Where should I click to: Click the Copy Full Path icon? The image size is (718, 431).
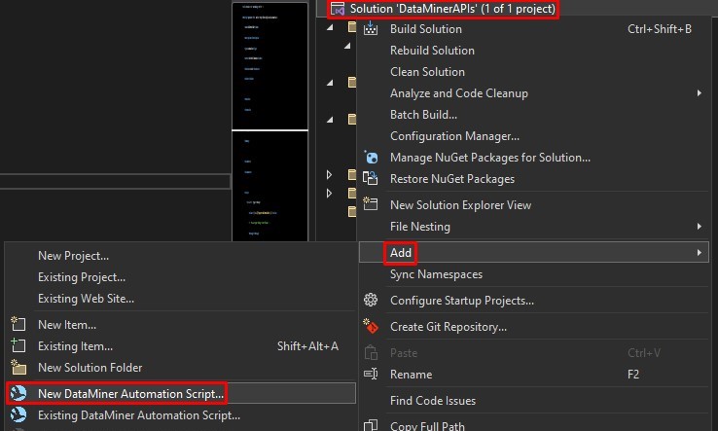pyautogui.click(x=371, y=425)
